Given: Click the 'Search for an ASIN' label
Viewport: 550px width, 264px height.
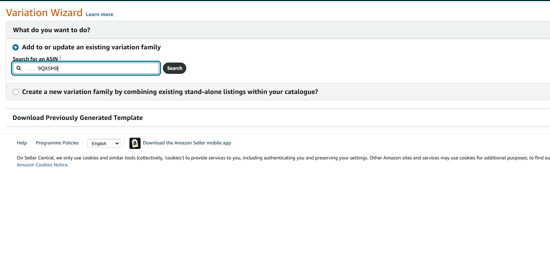Looking at the screenshot, I should pos(35,59).
